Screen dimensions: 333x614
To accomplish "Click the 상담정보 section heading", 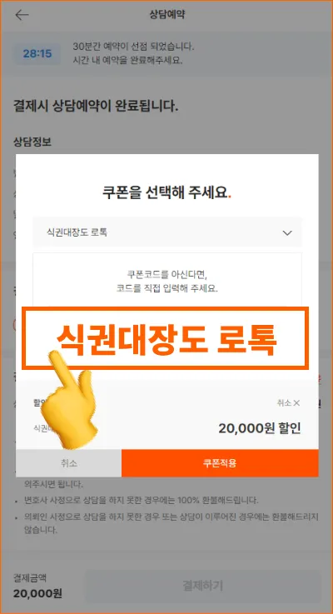I will pos(32,142).
